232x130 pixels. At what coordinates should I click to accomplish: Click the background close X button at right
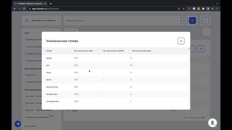pos(207,32)
